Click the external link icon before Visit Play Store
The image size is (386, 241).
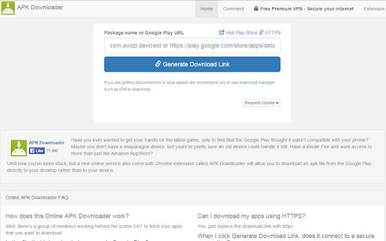tap(221, 33)
